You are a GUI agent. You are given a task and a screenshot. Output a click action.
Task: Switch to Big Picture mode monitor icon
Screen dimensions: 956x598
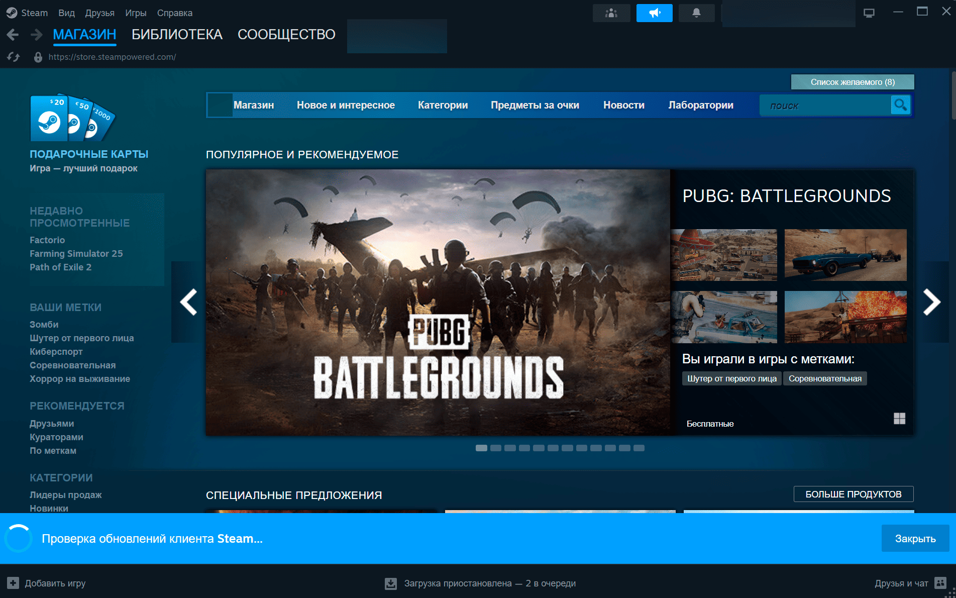coord(869,13)
